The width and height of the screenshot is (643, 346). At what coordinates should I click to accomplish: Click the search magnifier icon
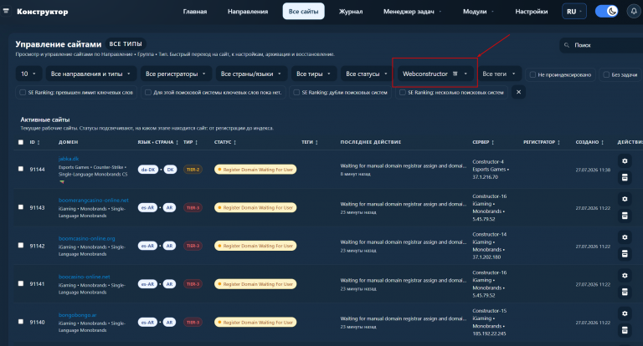567,45
